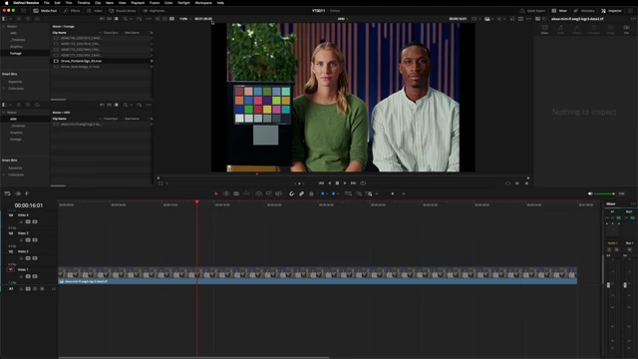Toggle the Metadata panel button

tap(584, 11)
